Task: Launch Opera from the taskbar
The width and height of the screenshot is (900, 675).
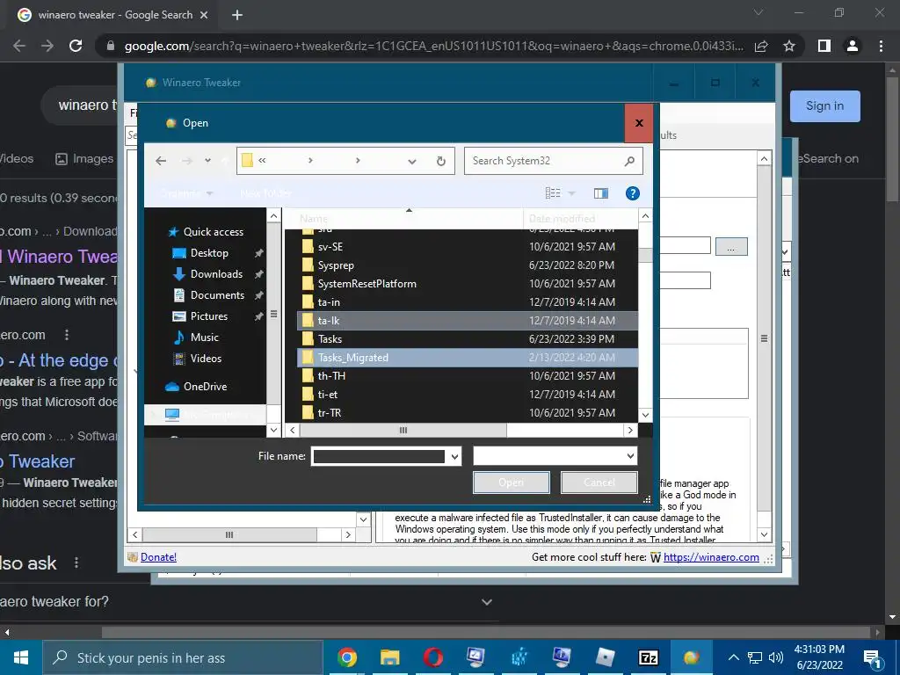Action: (x=433, y=657)
